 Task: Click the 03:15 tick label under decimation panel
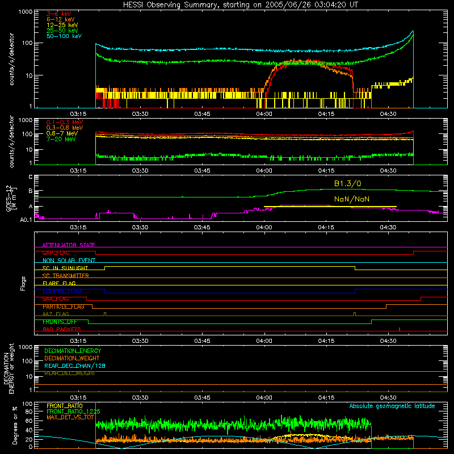(x=78, y=398)
